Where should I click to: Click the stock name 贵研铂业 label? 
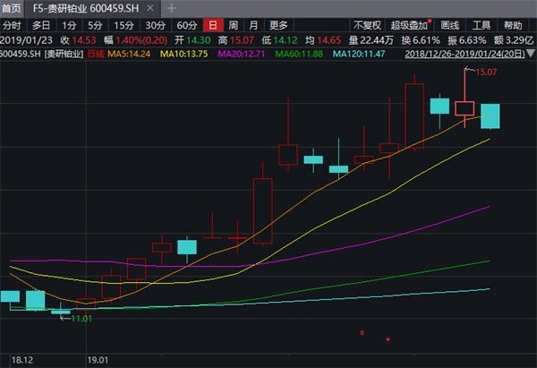64,54
